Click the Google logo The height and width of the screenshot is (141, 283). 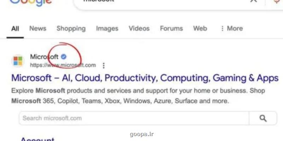point(31,2)
